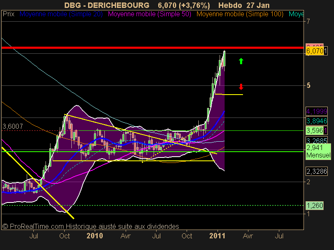Viewport: 334px width, 250px height.
Task: Click the green '3,5961' price tag
Action: [x=316, y=130]
